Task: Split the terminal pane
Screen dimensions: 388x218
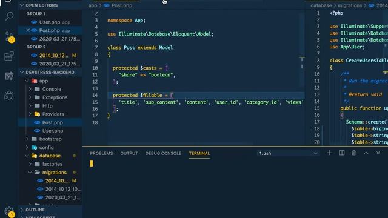Action: pos(342,153)
